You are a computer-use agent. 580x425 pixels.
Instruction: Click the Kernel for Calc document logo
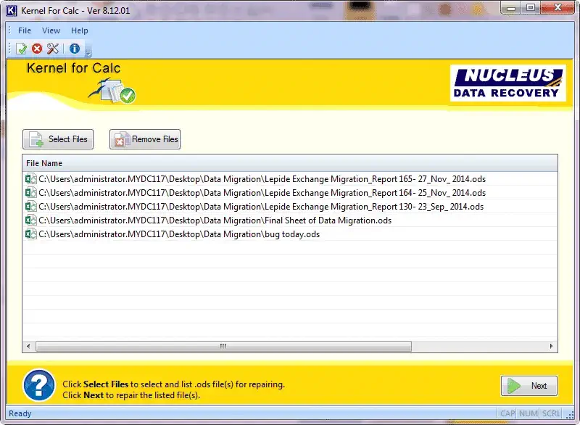click(112, 91)
